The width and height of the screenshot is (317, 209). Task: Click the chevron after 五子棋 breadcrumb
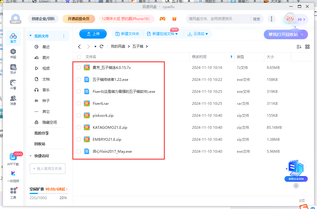click(147, 46)
